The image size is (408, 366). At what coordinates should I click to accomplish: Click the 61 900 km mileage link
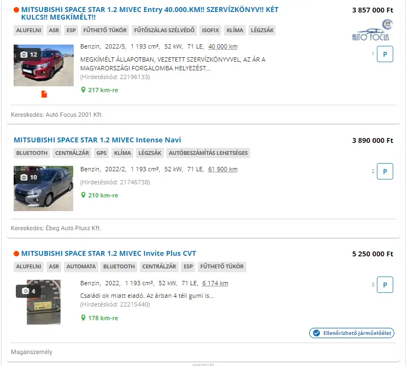point(223,169)
